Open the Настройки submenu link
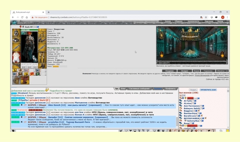 (222, 23)
